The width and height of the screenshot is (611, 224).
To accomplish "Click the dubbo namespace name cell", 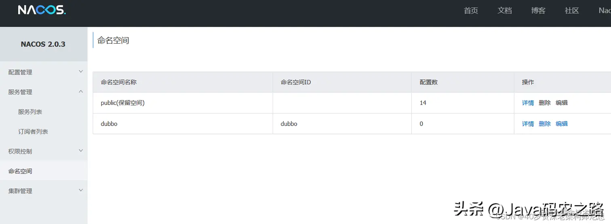I will point(183,124).
